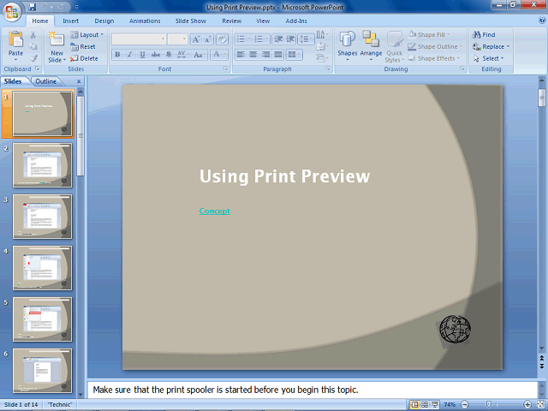
Task: Click the Grow Font icon
Action: (196, 39)
